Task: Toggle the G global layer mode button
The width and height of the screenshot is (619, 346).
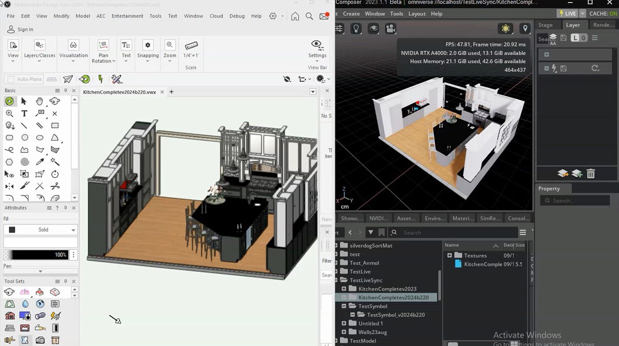Action: [x=584, y=38]
